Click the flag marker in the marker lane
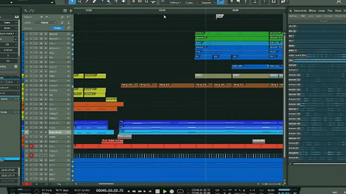Viewport: 346px width, 194px height. (220, 16)
